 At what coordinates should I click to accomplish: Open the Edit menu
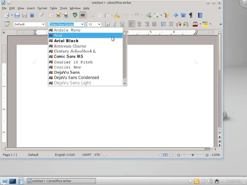coord(12,8)
